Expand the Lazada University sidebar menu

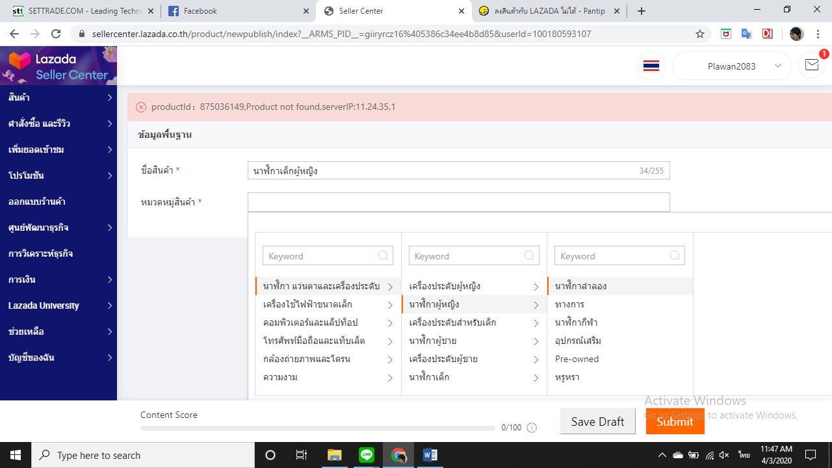point(58,305)
